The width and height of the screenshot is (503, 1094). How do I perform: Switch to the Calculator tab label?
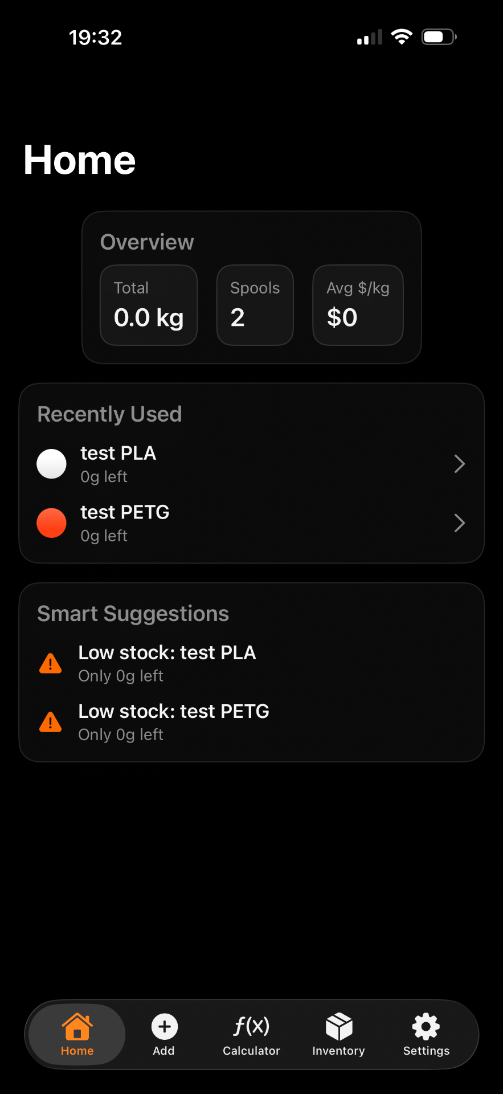pos(251,1051)
